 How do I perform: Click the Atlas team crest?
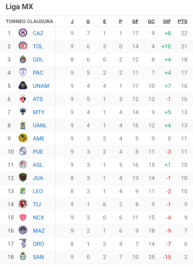[23, 99]
